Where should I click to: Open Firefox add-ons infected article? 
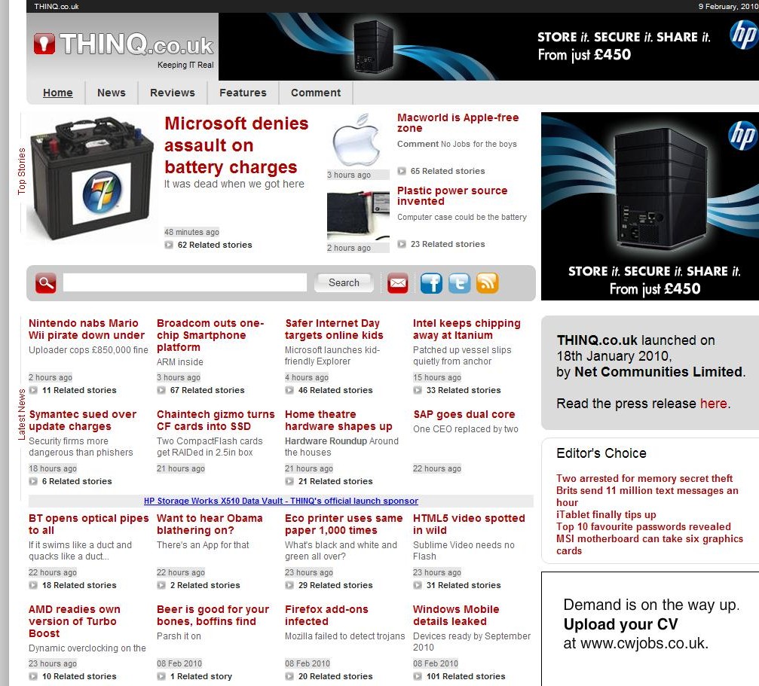point(326,615)
